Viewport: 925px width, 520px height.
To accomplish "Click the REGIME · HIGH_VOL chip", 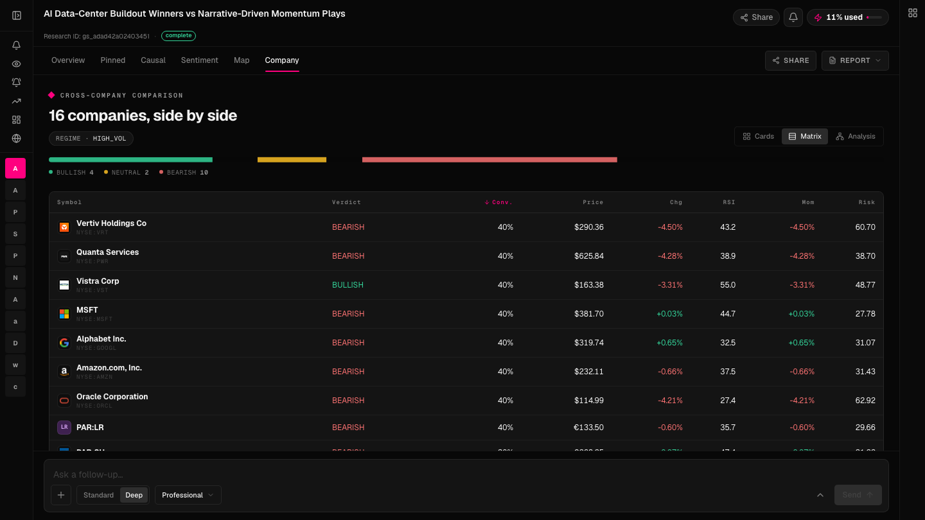I will pos(91,138).
